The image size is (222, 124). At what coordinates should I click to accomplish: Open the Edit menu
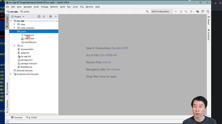tap(13, 7)
